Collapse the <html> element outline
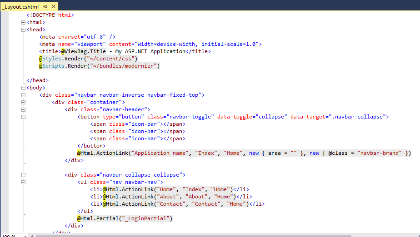 pos(23,22)
